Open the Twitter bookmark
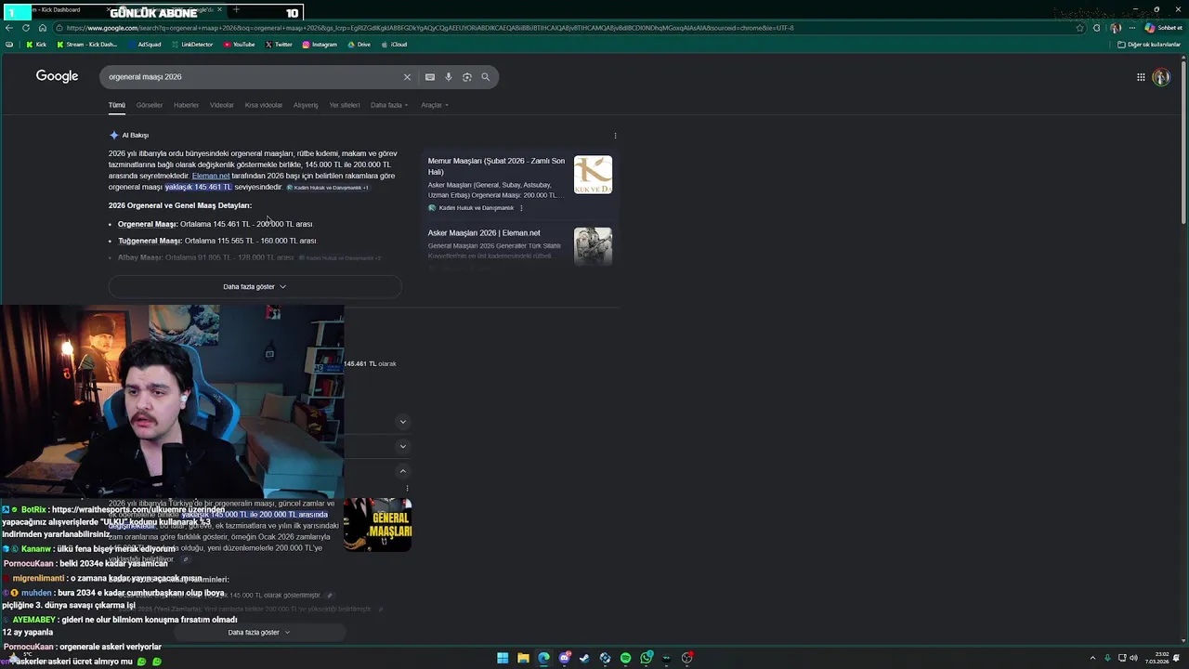 pyautogui.click(x=279, y=44)
